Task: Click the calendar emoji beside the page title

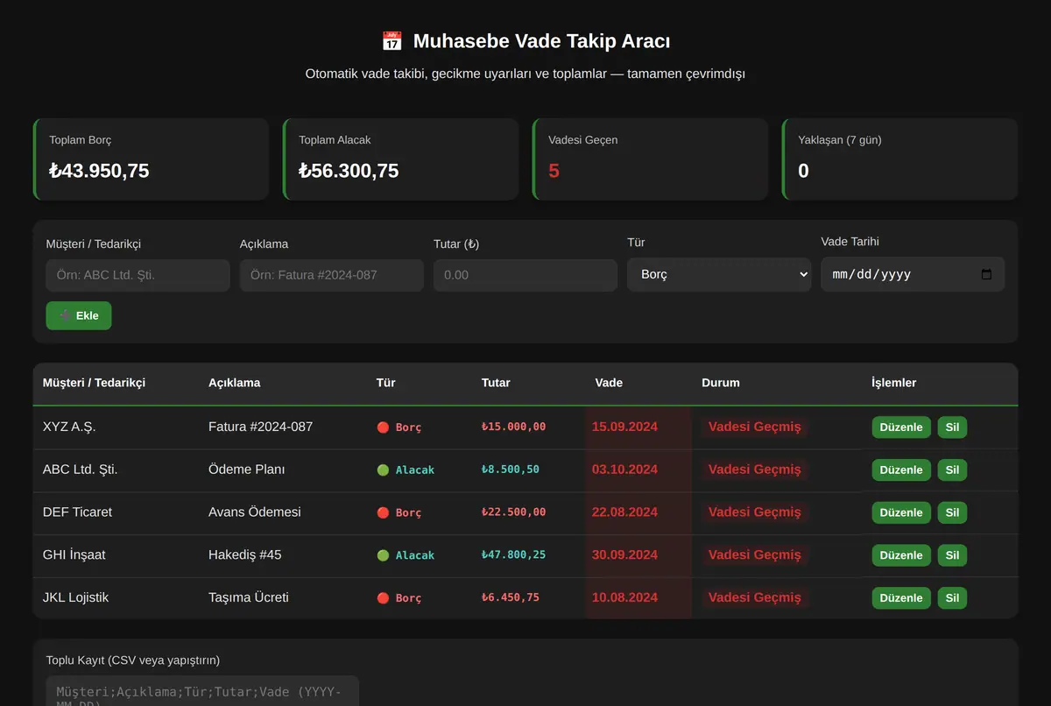Action: click(391, 41)
